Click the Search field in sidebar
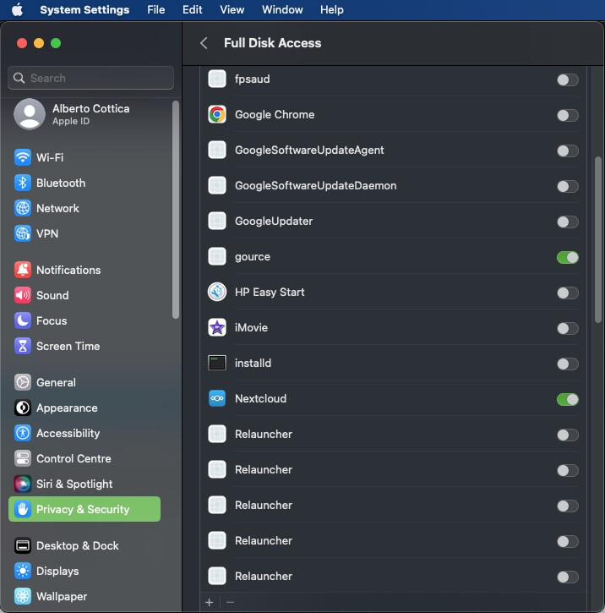Screen dimensions: 605x613 91,78
